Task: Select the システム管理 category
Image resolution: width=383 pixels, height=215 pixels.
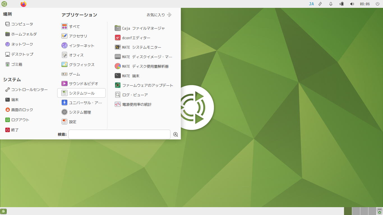Action: [81, 112]
